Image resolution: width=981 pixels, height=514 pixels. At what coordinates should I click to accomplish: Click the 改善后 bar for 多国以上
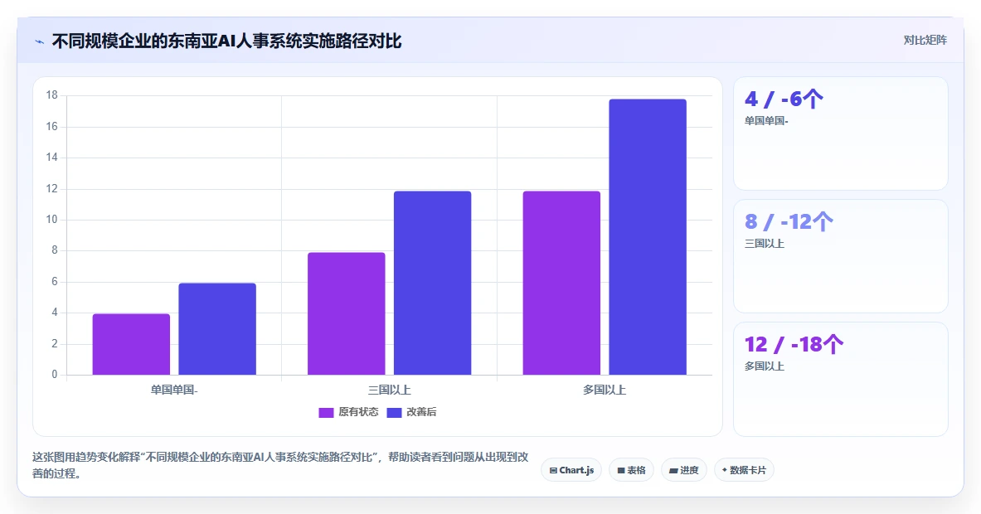click(648, 237)
